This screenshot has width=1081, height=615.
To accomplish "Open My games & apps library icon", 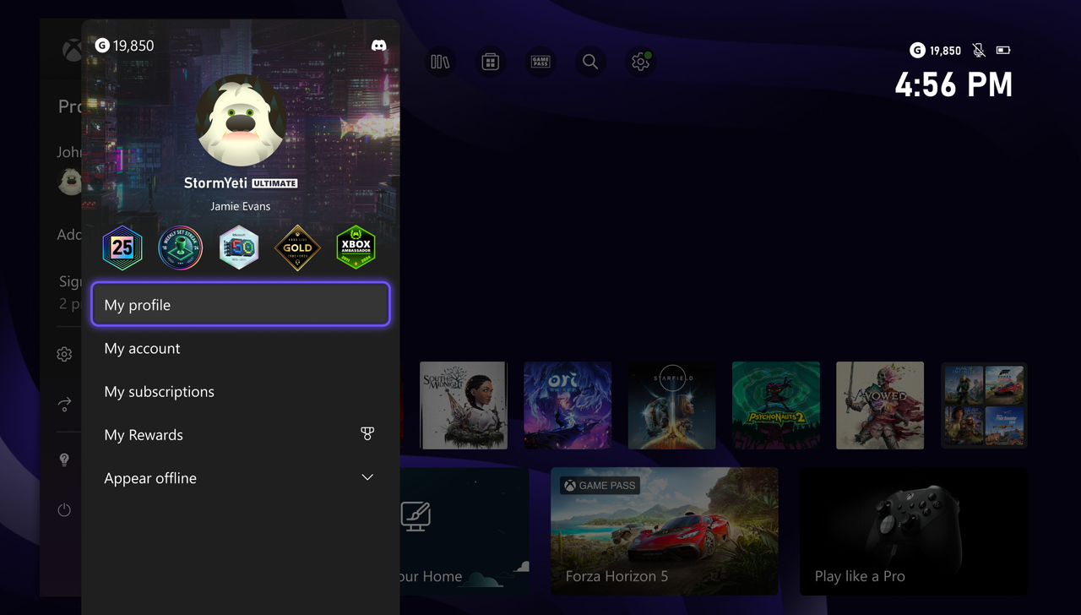I will point(441,62).
